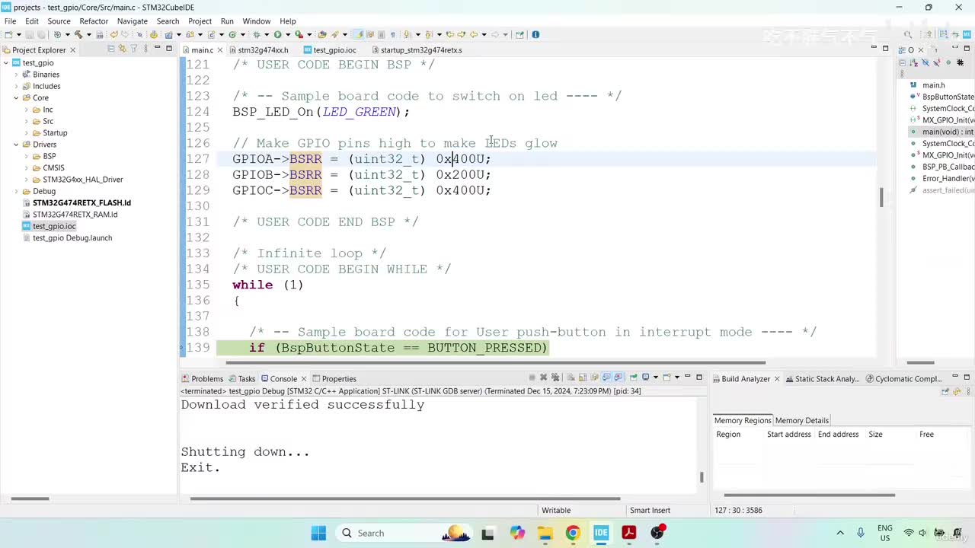
Task: Collapse the Core folder in Project Explorer
Action: click(x=16, y=97)
